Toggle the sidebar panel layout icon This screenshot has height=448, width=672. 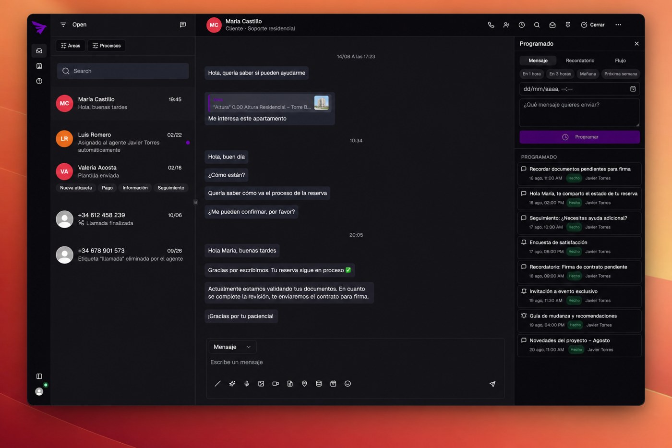point(39,376)
